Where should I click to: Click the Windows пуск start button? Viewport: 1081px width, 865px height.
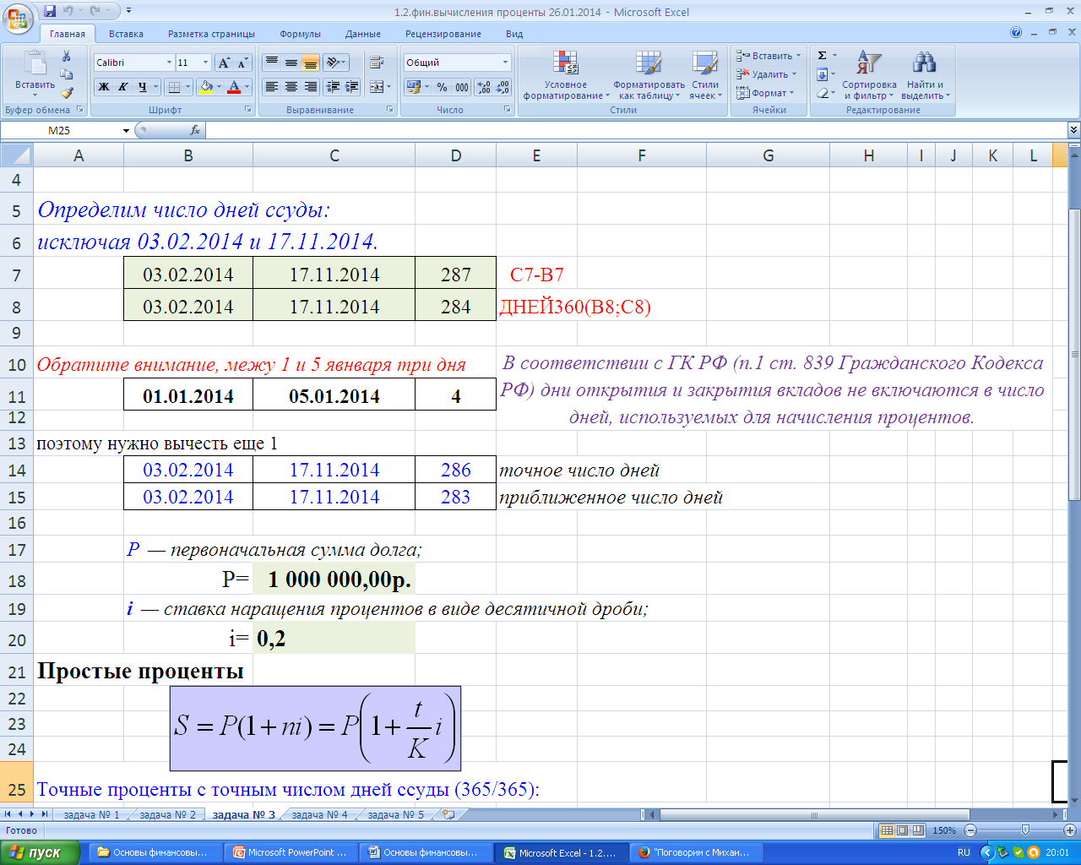pos(41,853)
